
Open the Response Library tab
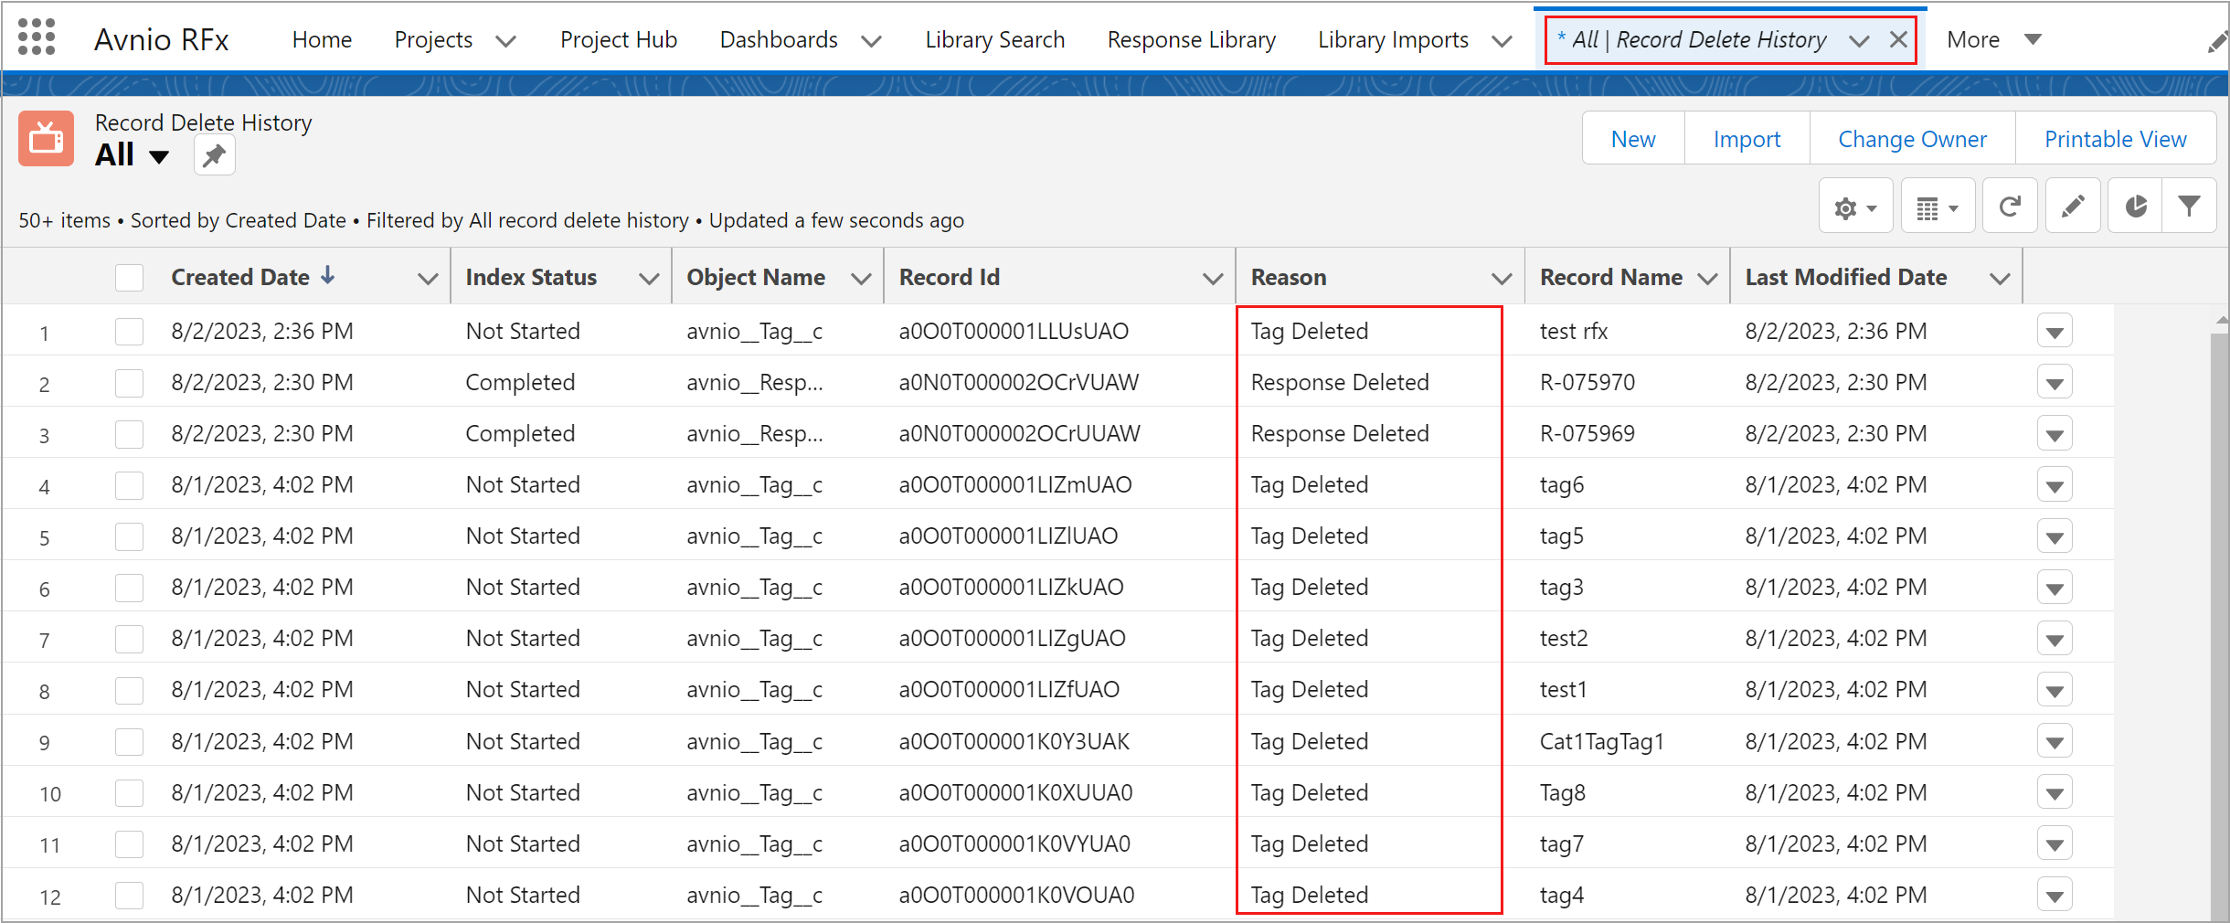click(x=1191, y=40)
